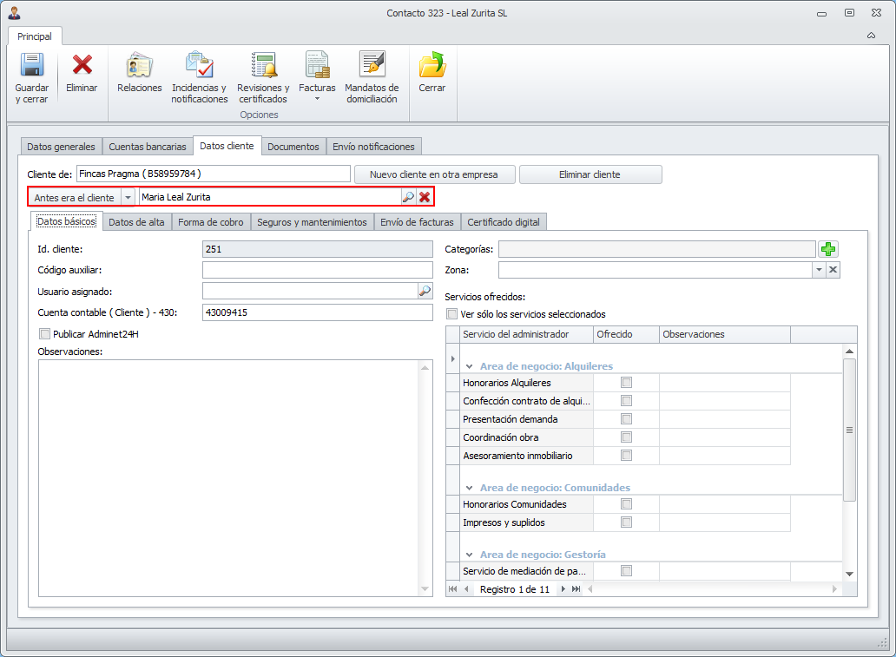
Task: Click the Guardar y cerrar floppy disk icon
Action: pos(32,66)
